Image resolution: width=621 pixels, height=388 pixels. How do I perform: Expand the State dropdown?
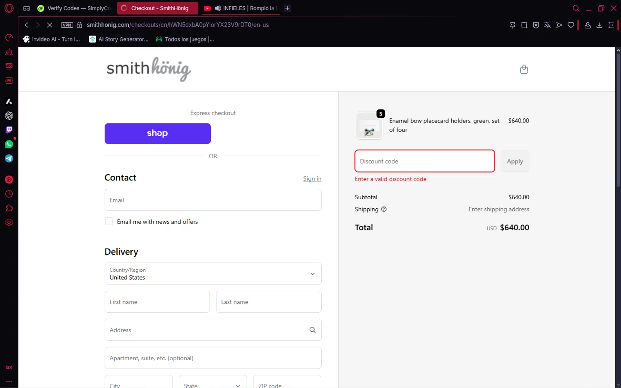[x=213, y=381]
